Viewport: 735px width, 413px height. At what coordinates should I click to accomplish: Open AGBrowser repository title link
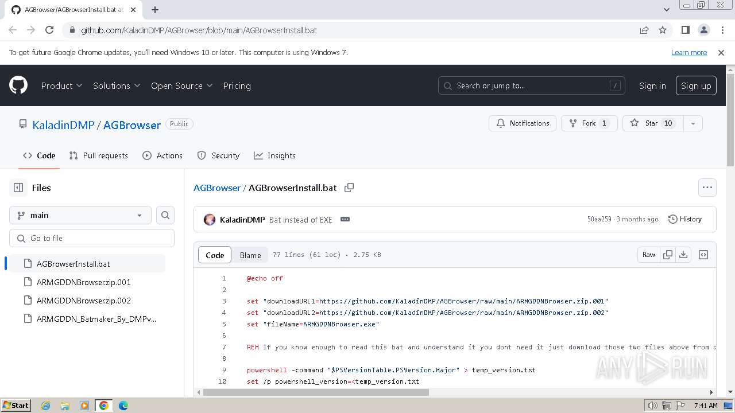[132, 124]
